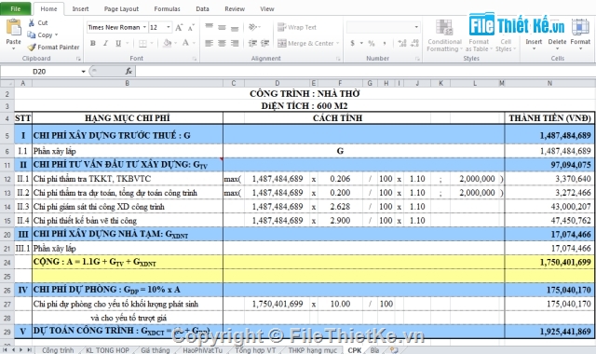Click the Insert Worksheet icon after Bìa
This screenshot has height=354, width=596.
point(394,350)
